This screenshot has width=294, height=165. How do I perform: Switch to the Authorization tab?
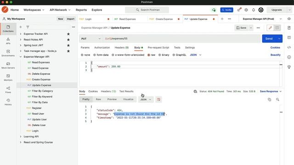102,48
